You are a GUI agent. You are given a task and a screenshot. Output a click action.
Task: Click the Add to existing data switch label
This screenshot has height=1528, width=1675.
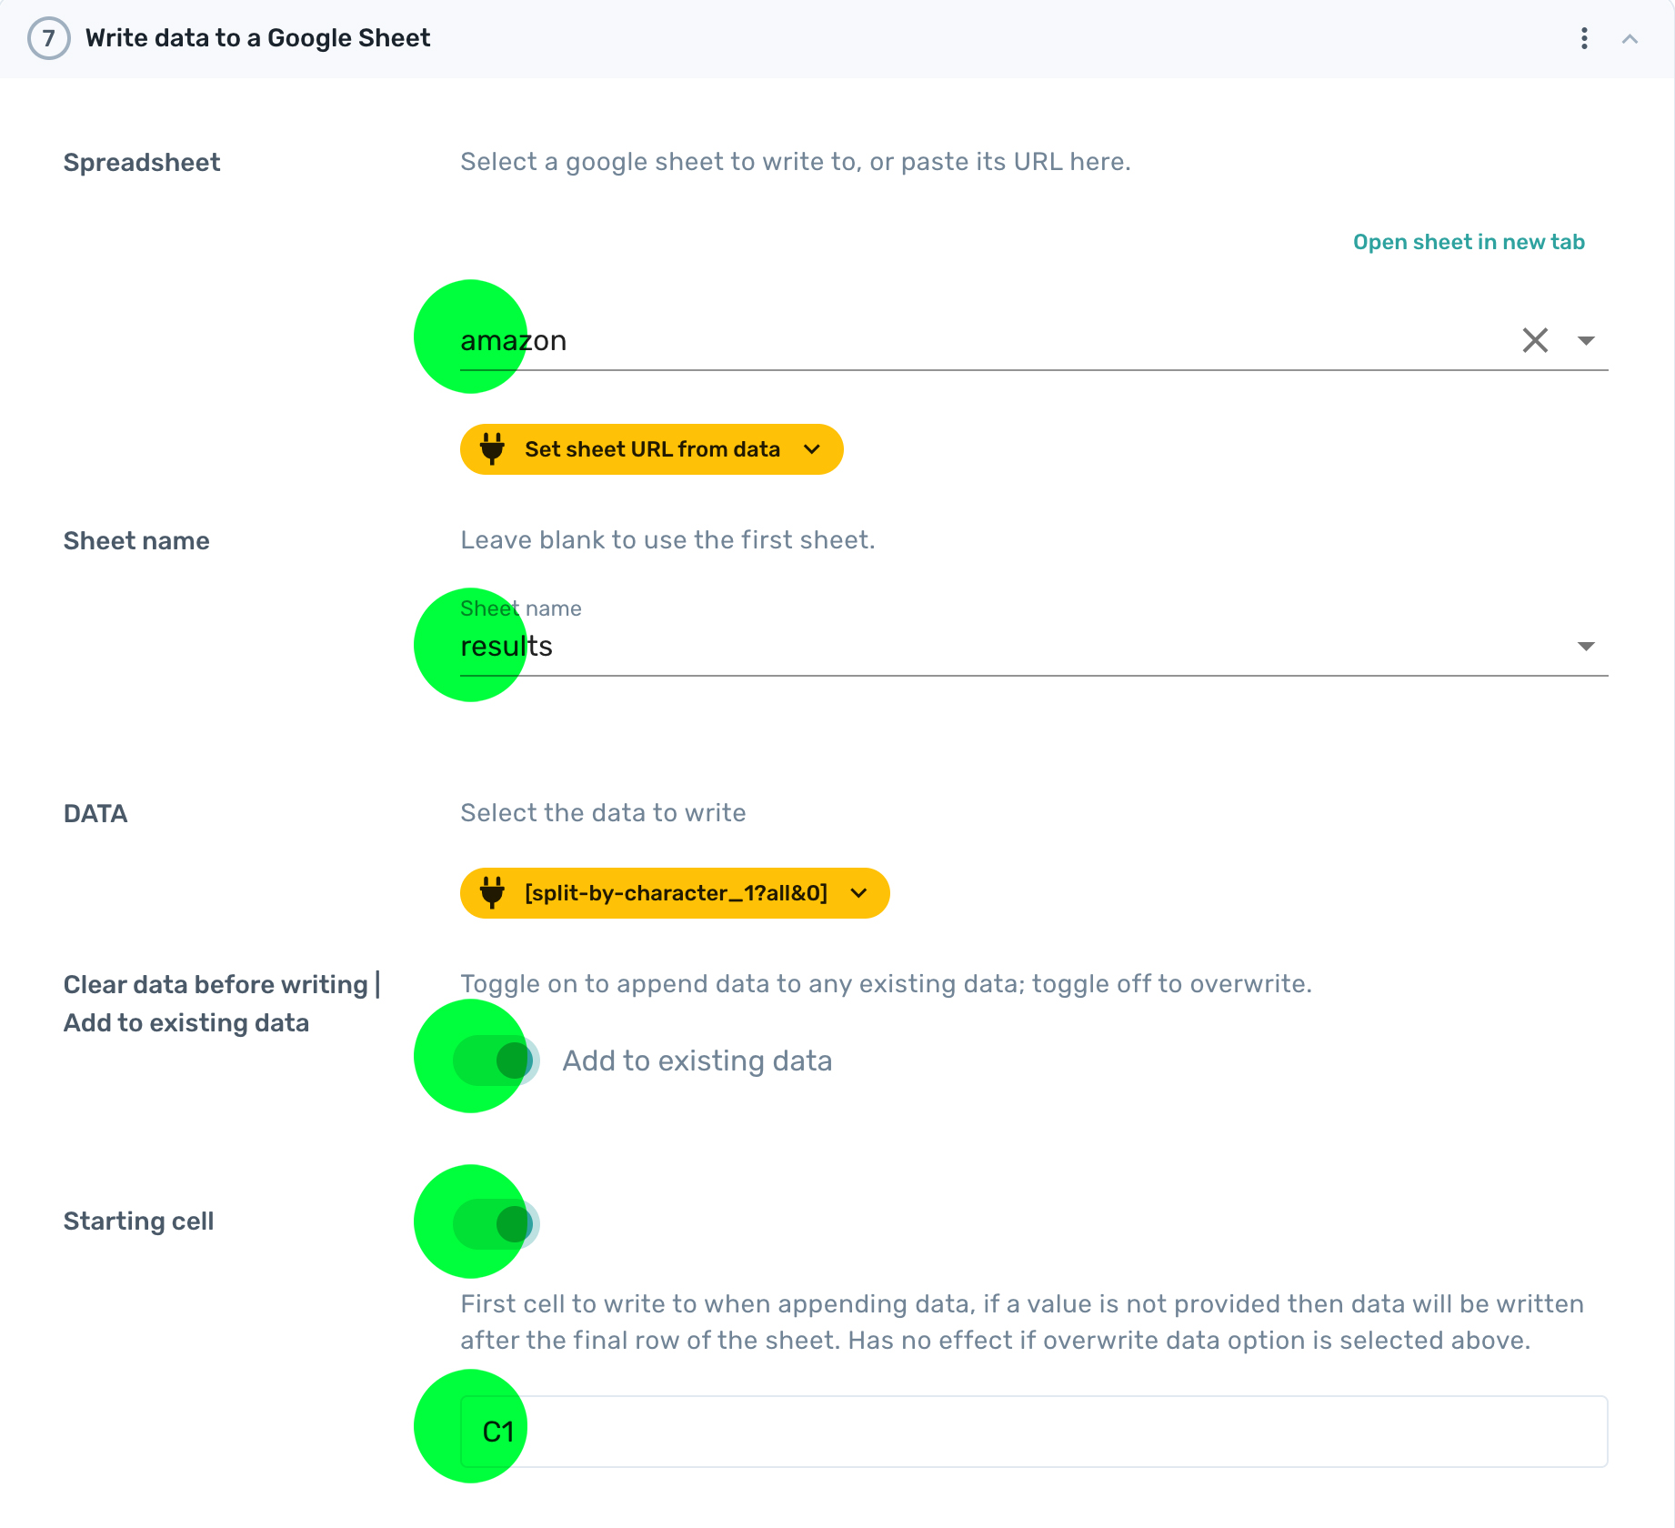pos(697,1061)
